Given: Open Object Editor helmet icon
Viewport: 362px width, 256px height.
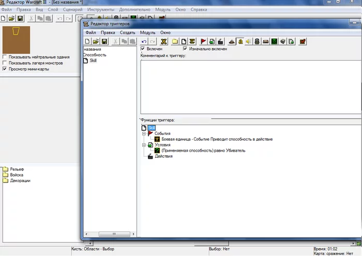Looking at the screenshot, I should [x=257, y=41].
